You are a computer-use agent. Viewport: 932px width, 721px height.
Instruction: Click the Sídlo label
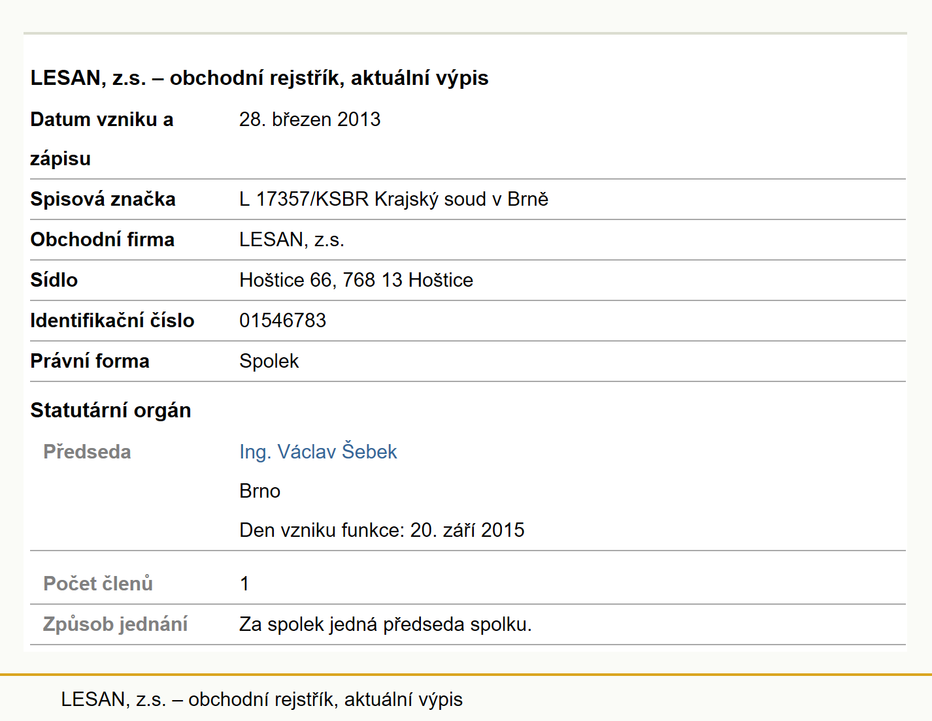point(54,280)
